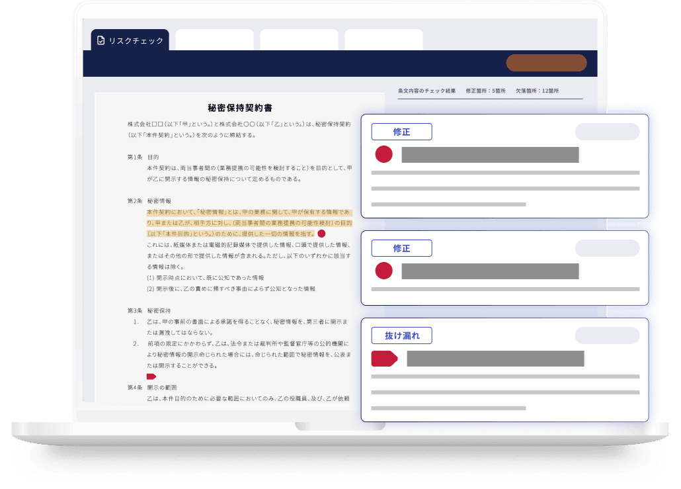Viewport: 681px width, 489px height.
Task: Click the red circle marker after the highlighted 第2条 text
Action: click(x=321, y=234)
